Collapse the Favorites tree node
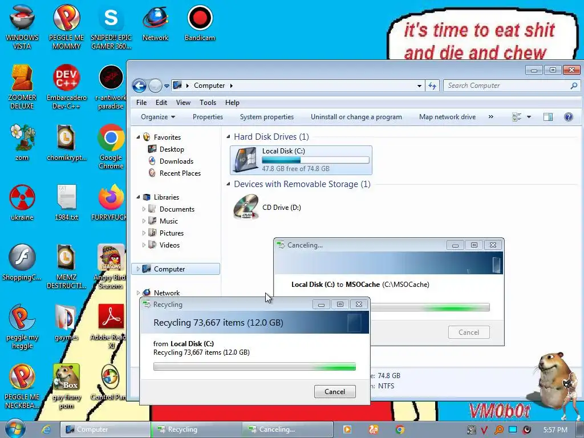584x438 pixels. pos(138,137)
